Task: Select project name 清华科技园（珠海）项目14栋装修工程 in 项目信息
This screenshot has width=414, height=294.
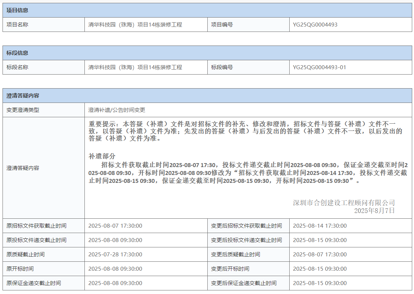Action: pos(135,24)
